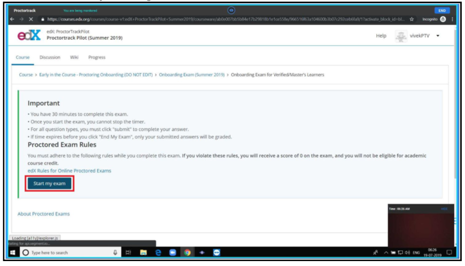Click the edX logo
Viewport: 465px width, 266px height.
(29, 36)
